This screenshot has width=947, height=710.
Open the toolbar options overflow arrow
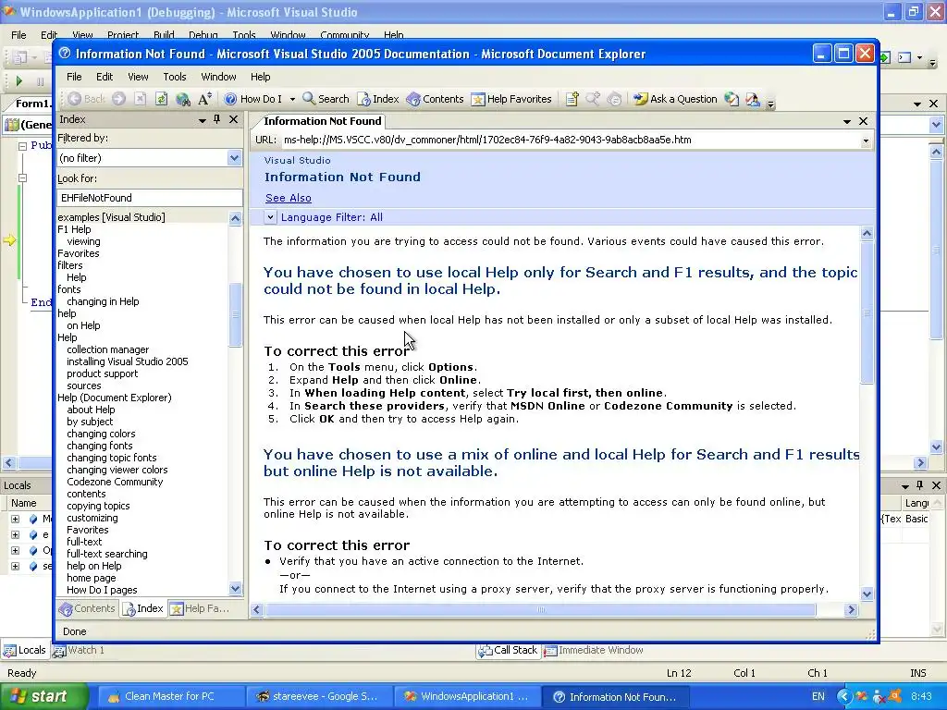pyautogui.click(x=770, y=104)
